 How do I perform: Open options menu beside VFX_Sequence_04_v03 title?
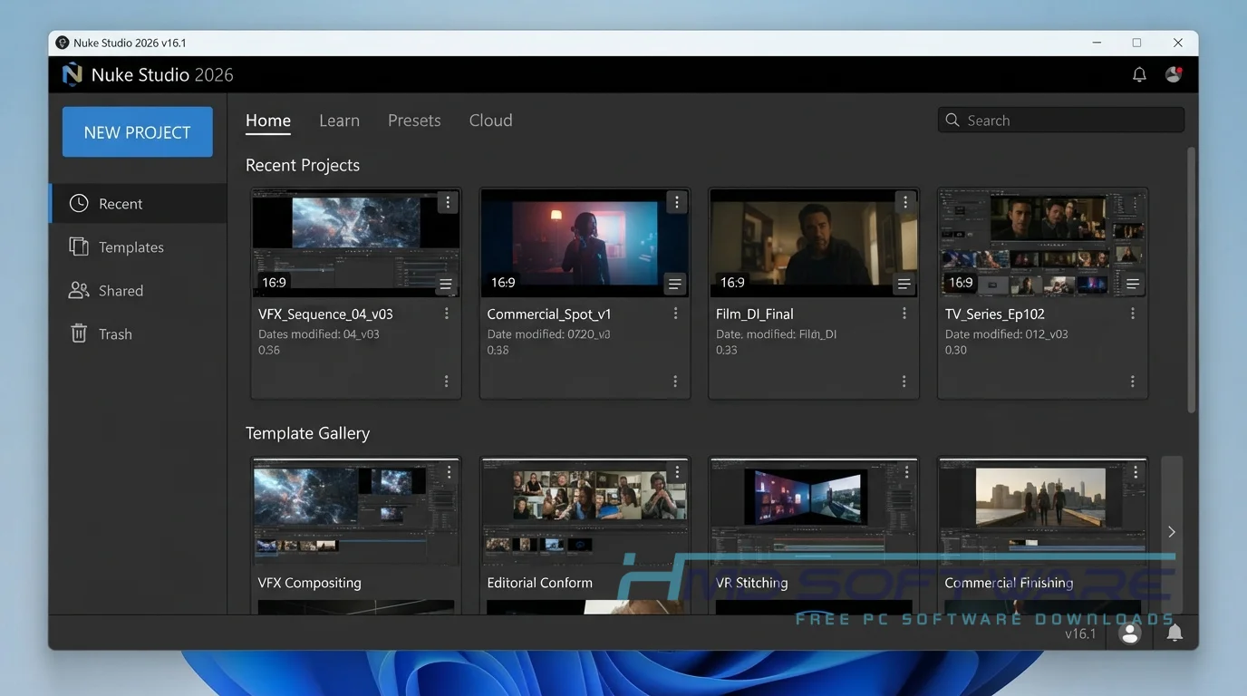point(447,314)
